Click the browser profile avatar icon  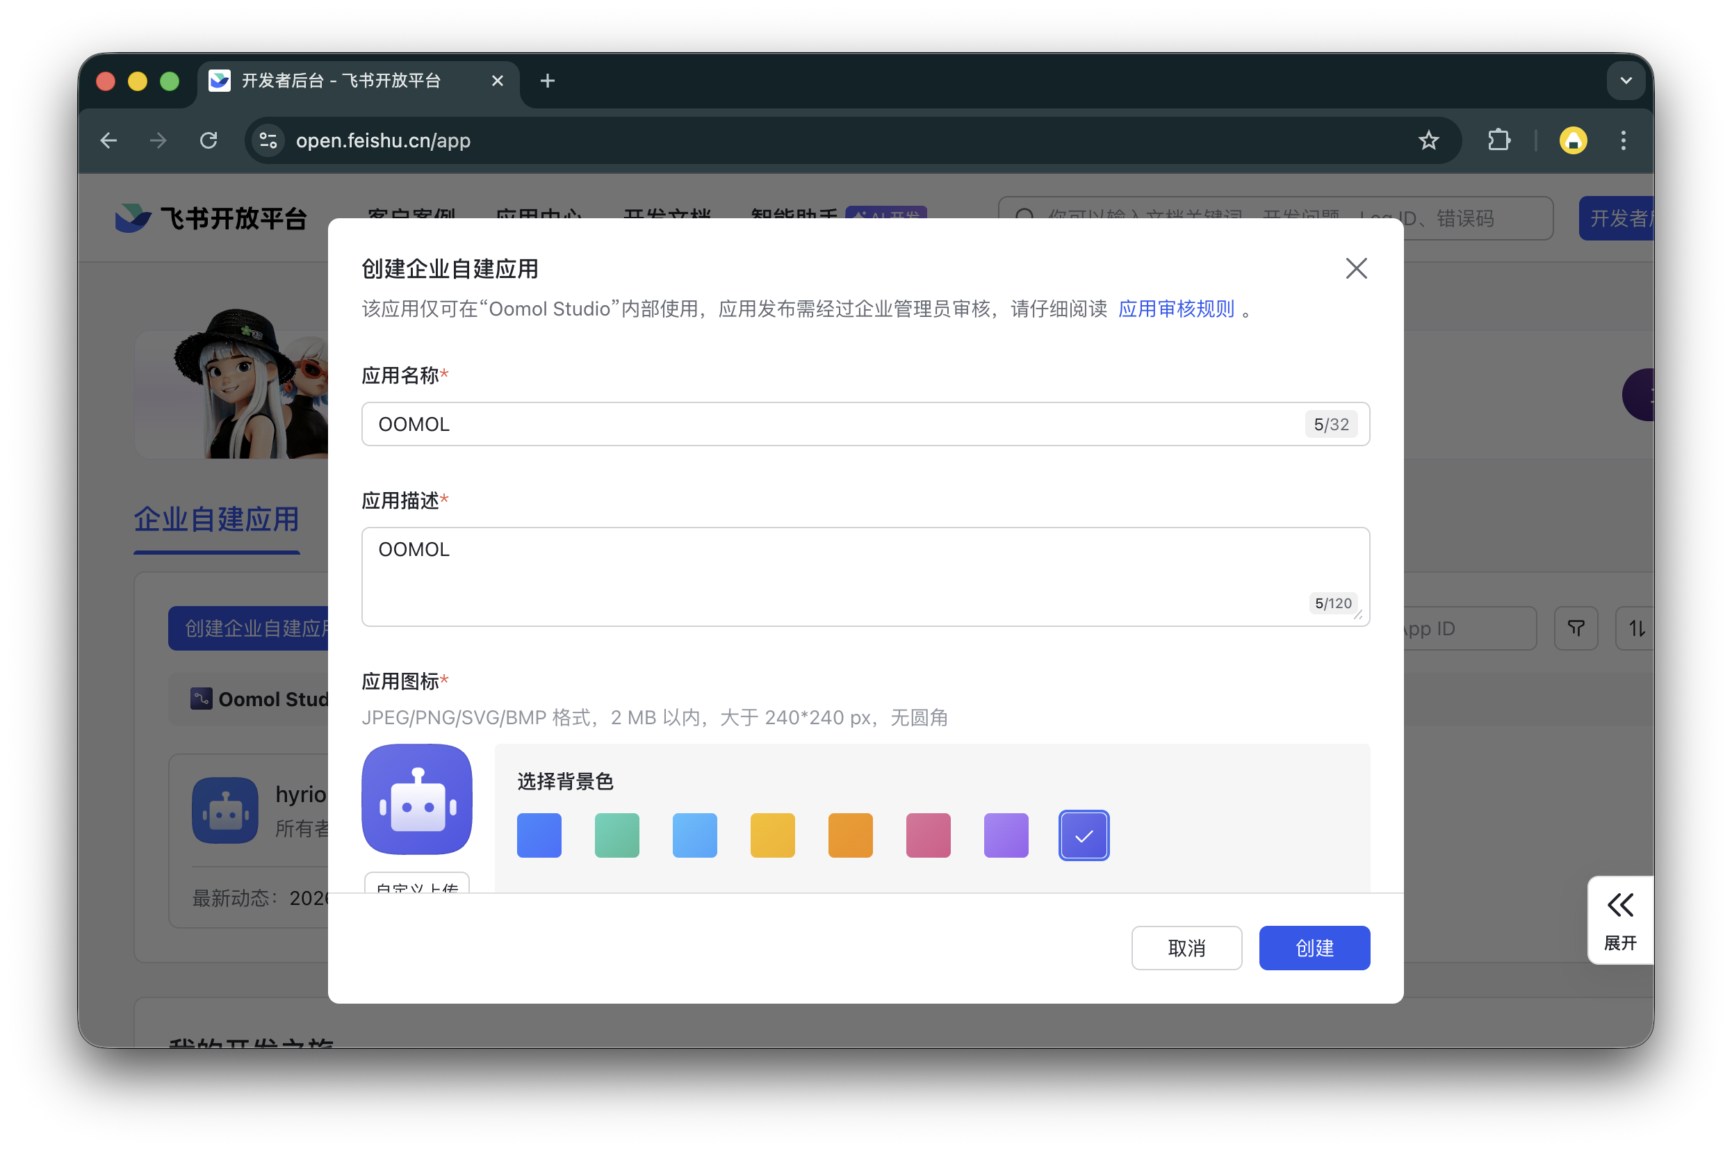point(1573,140)
